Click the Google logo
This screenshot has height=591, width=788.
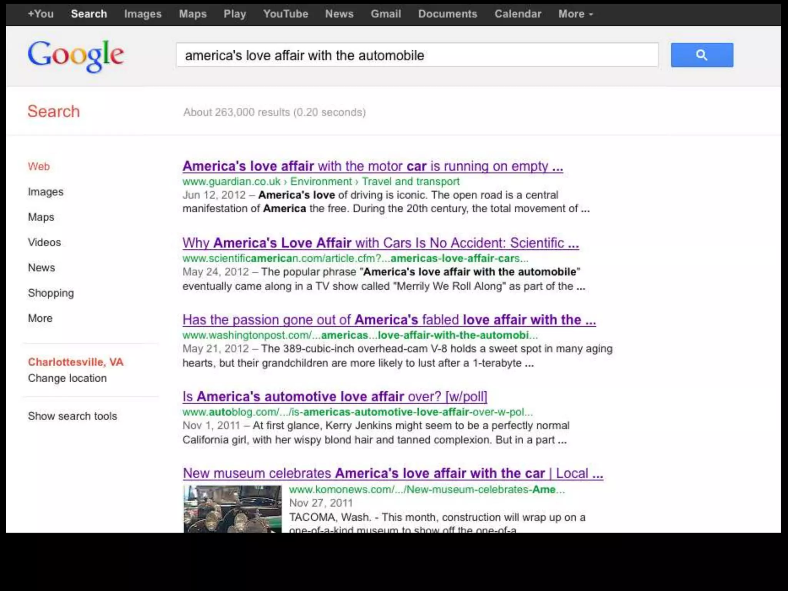pyautogui.click(x=76, y=56)
